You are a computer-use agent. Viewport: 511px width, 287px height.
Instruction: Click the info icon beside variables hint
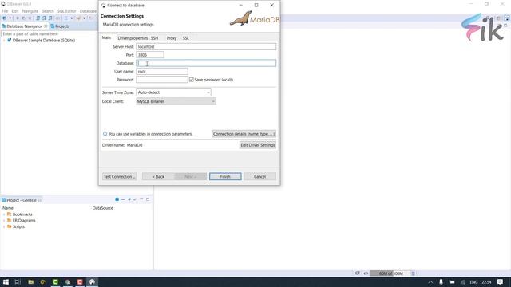point(105,134)
